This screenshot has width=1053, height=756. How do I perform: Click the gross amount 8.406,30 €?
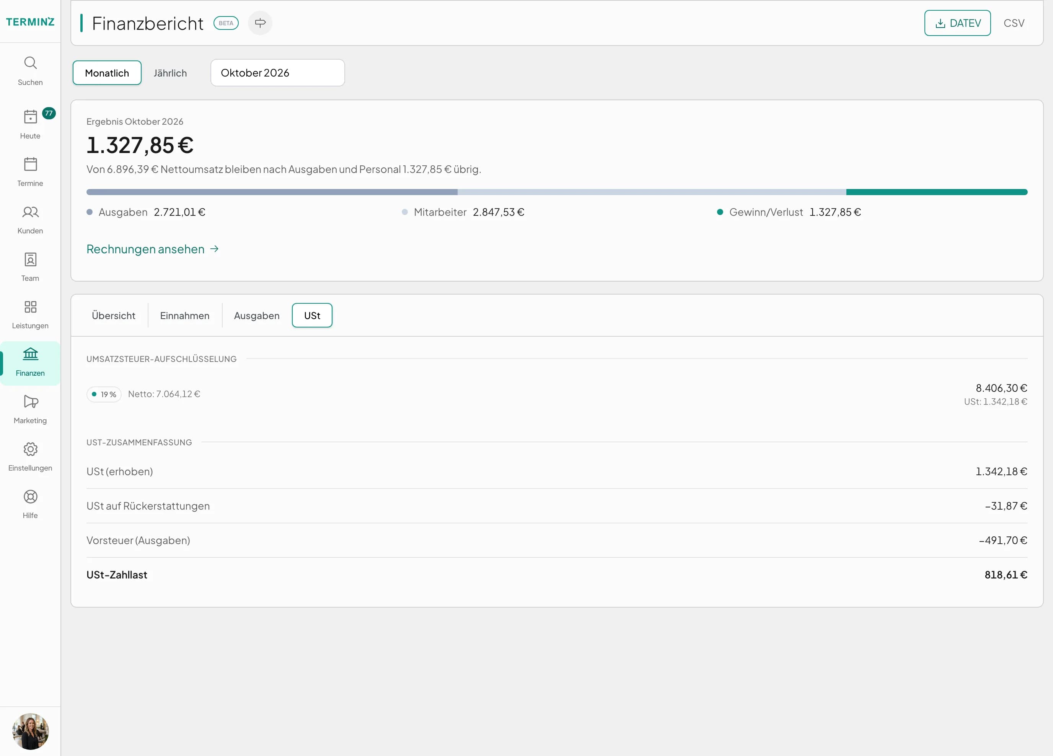[1001, 388]
